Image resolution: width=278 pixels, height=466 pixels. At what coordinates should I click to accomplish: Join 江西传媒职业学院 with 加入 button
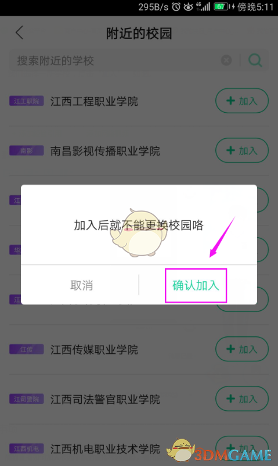242,349
